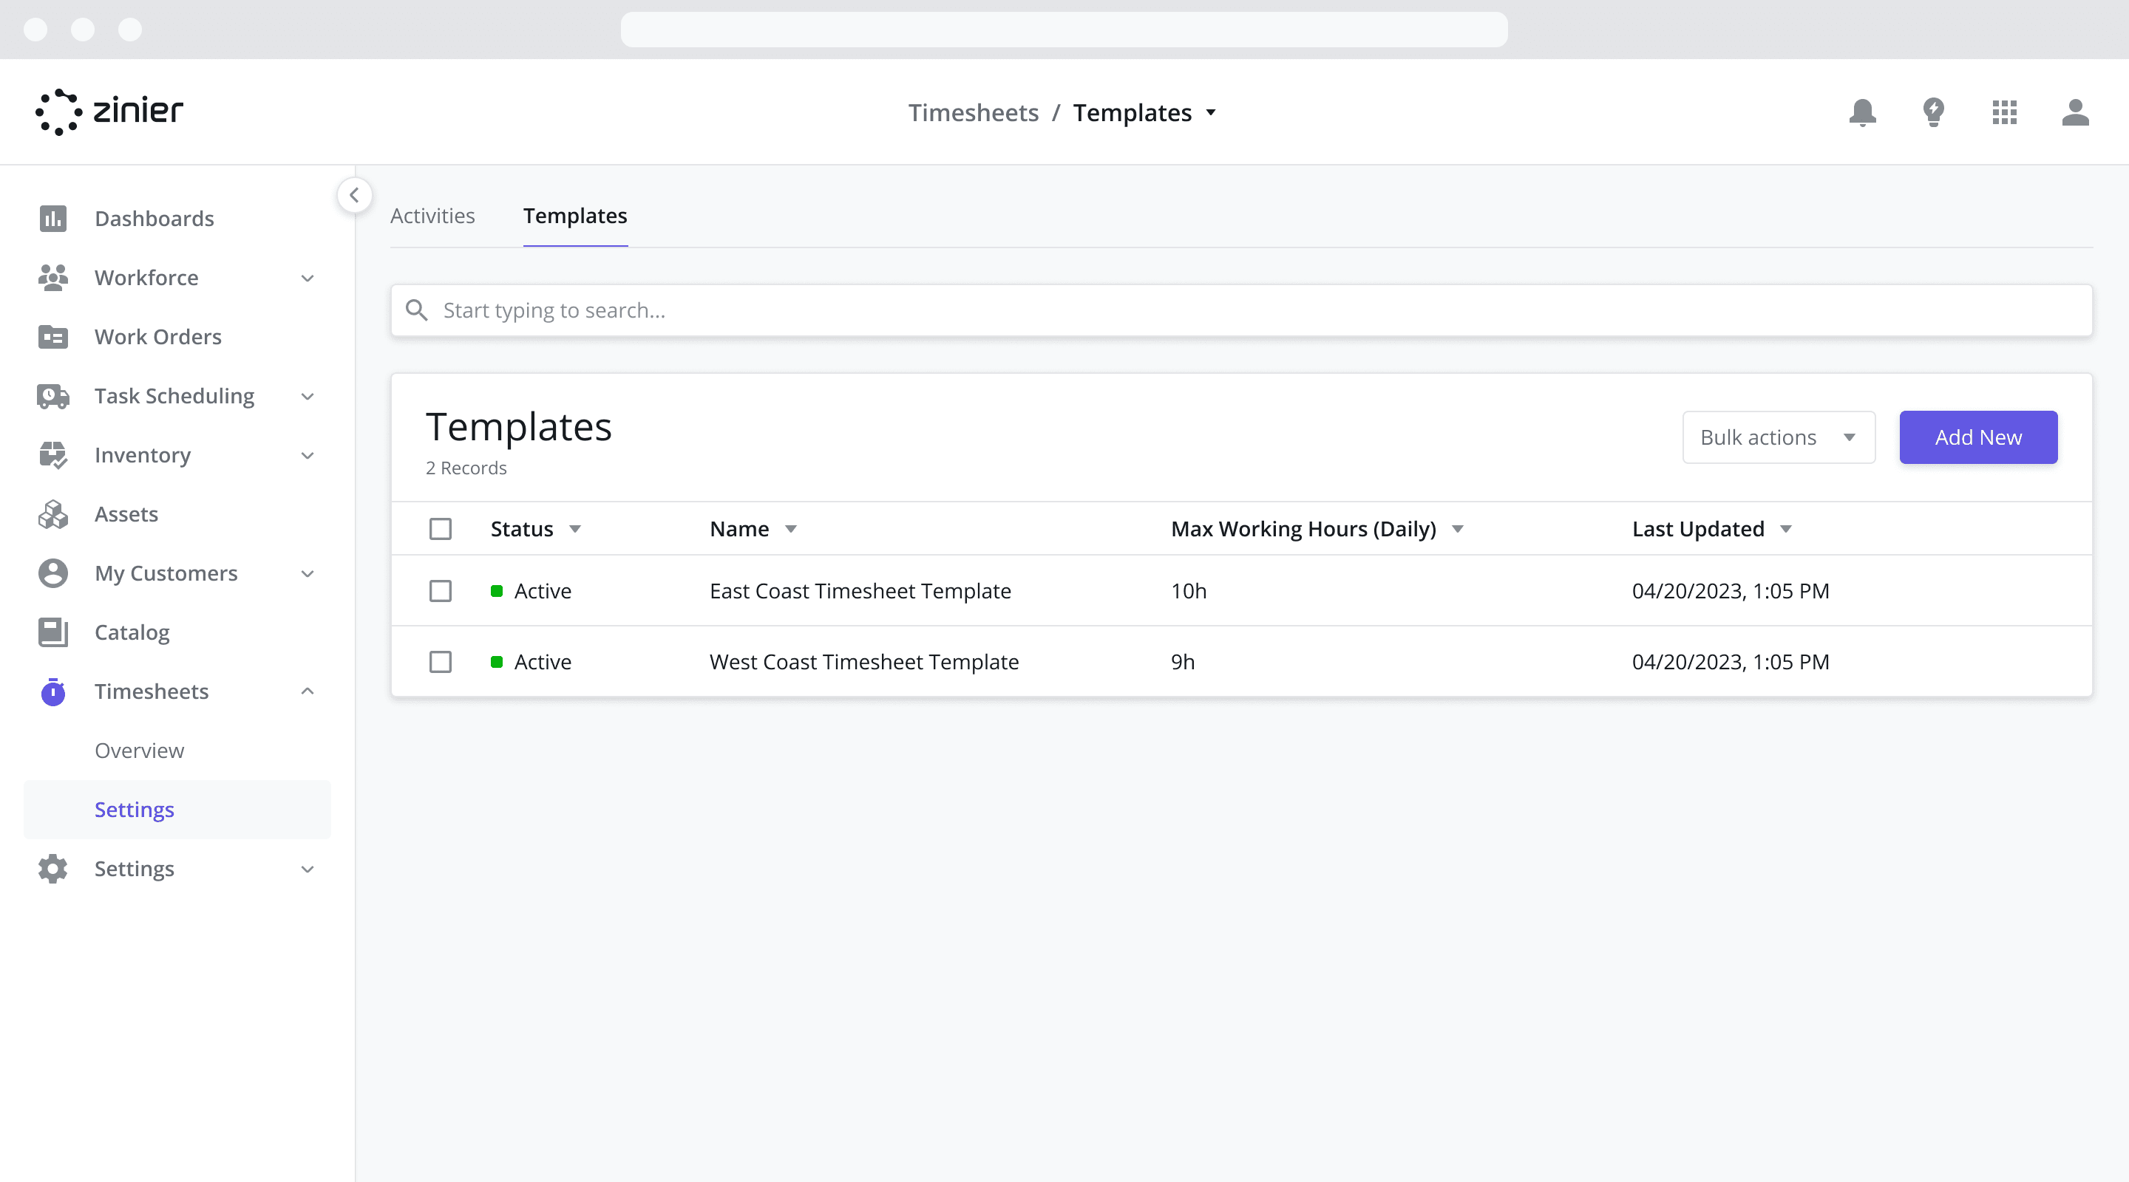This screenshot has height=1182, width=2129.
Task: Select the Templates tab
Action: pyautogui.click(x=575, y=214)
